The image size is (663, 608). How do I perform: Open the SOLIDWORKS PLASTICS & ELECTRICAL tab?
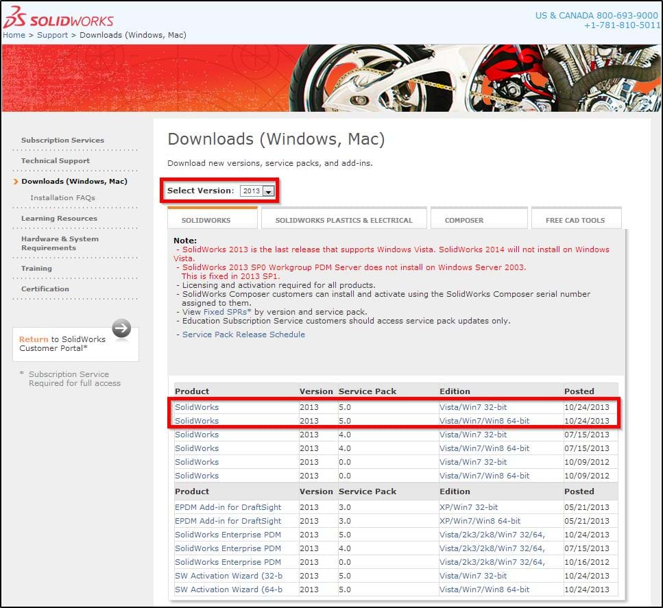pyautogui.click(x=343, y=220)
